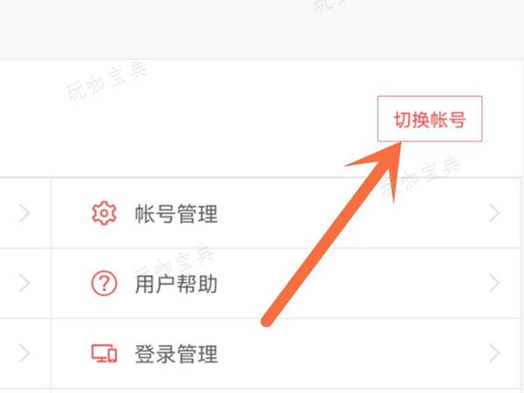The height and width of the screenshot is (393, 524).
Task: Click the devices icon beside 登录管理
Action: pyautogui.click(x=104, y=354)
